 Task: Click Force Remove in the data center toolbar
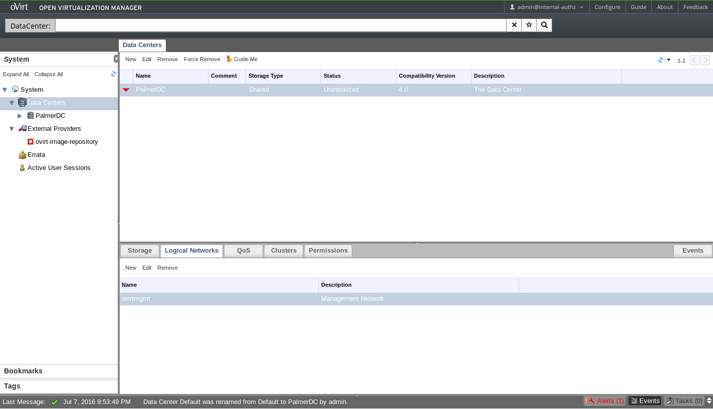pos(202,59)
